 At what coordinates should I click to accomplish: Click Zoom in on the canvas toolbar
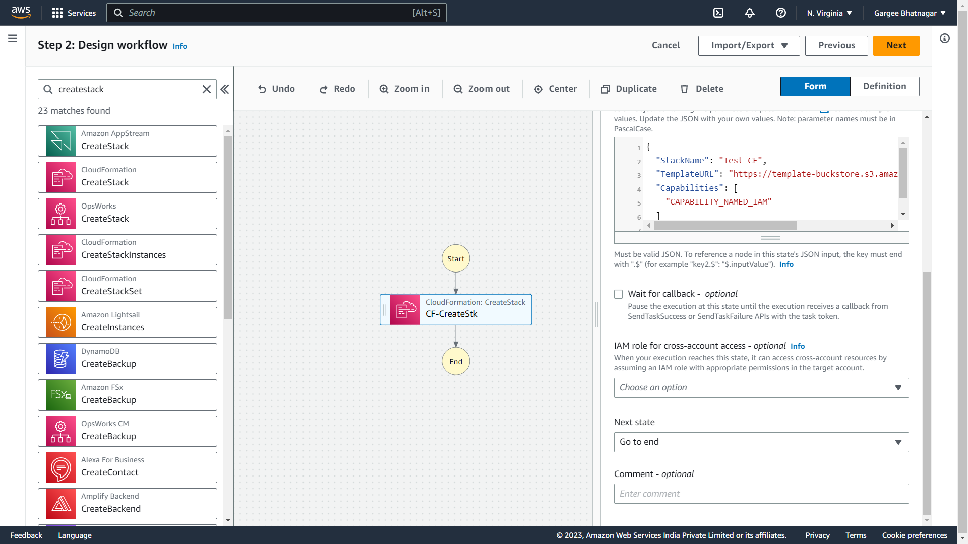tap(404, 89)
